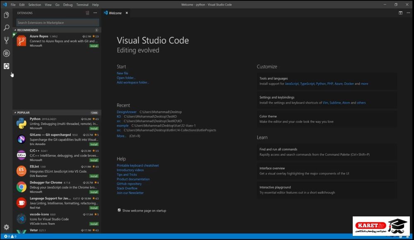Select the Extensions view icon
This screenshot has width=414, height=240.
pyautogui.click(x=6, y=66)
